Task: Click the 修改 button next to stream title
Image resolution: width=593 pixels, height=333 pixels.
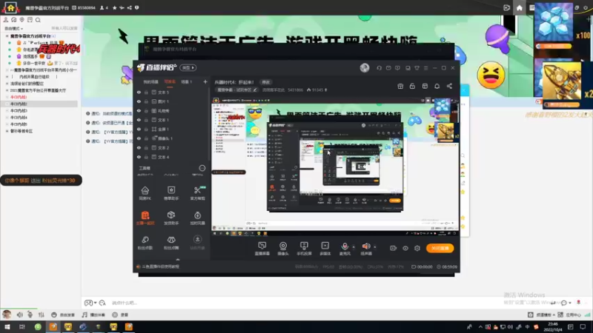Action: [x=266, y=82]
